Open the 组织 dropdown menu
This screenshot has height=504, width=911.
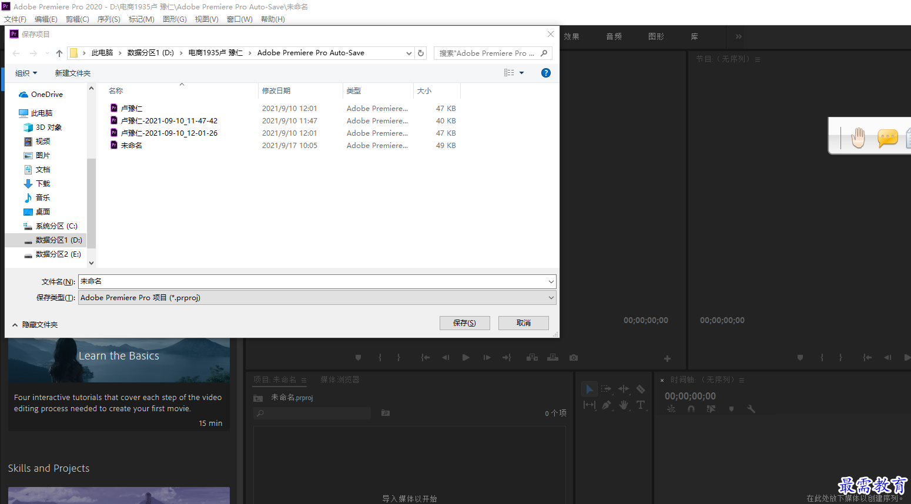(x=26, y=73)
